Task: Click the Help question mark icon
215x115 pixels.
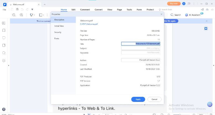Action: (x=4, y=109)
